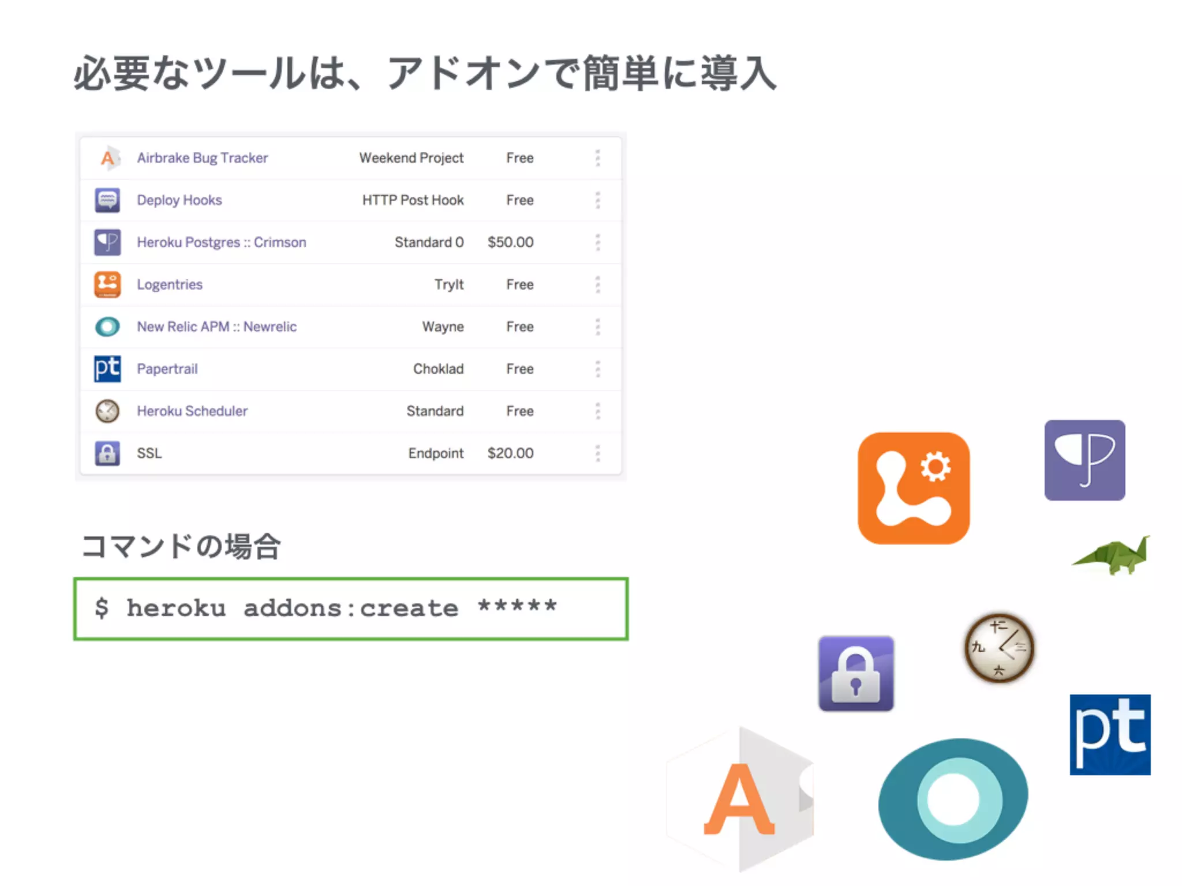
Task: Click the large teal New Relic logo
Action: tap(953, 799)
